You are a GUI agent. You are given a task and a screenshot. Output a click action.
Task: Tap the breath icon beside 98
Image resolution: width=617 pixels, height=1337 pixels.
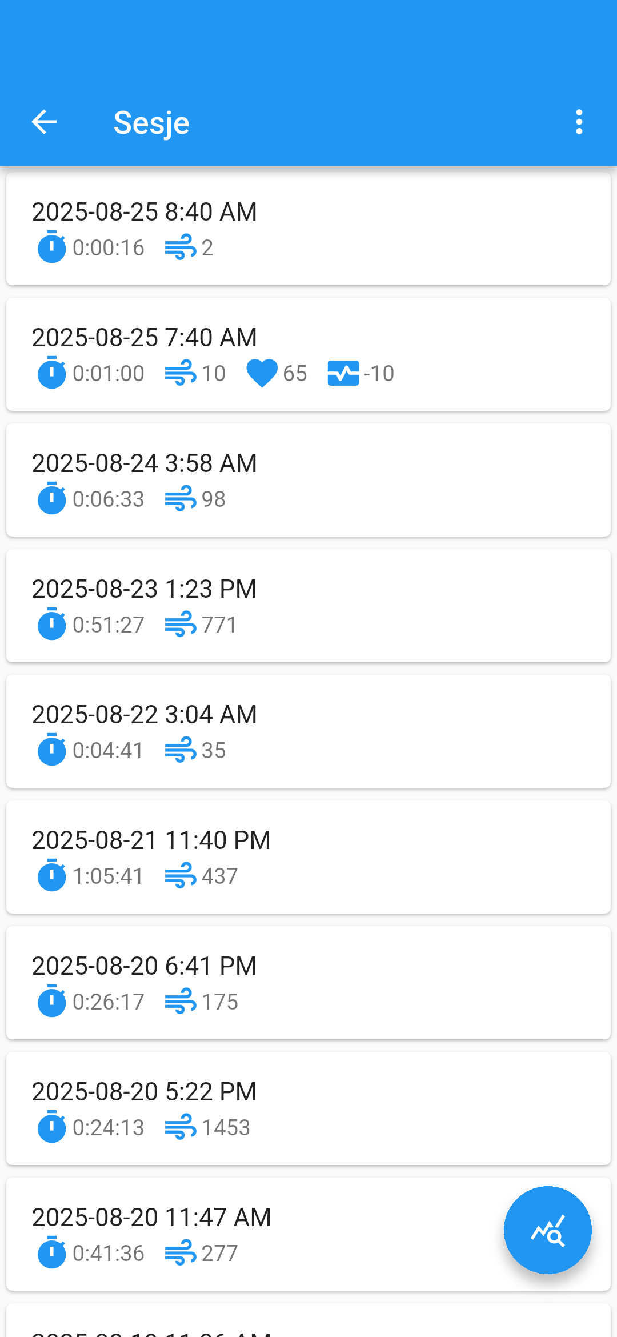pos(180,499)
